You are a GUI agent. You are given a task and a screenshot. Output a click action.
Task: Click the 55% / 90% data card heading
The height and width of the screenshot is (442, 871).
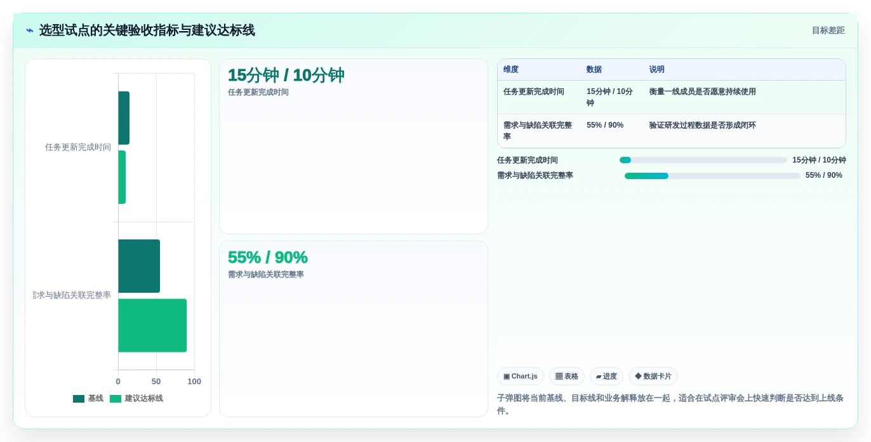click(x=267, y=257)
